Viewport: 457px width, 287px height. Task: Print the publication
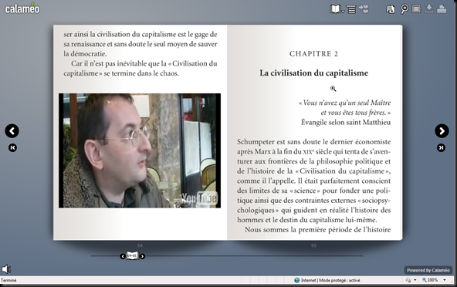tap(442, 9)
